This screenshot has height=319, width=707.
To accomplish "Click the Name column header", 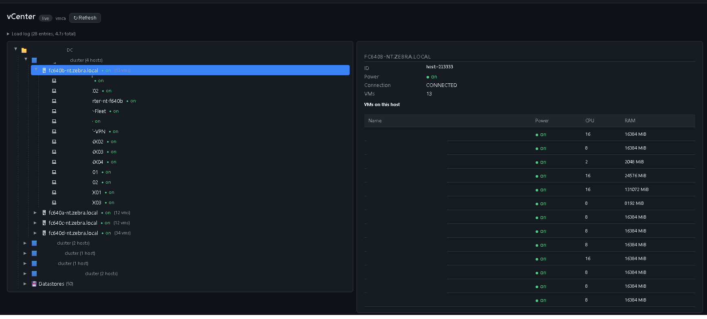I will [x=375, y=121].
